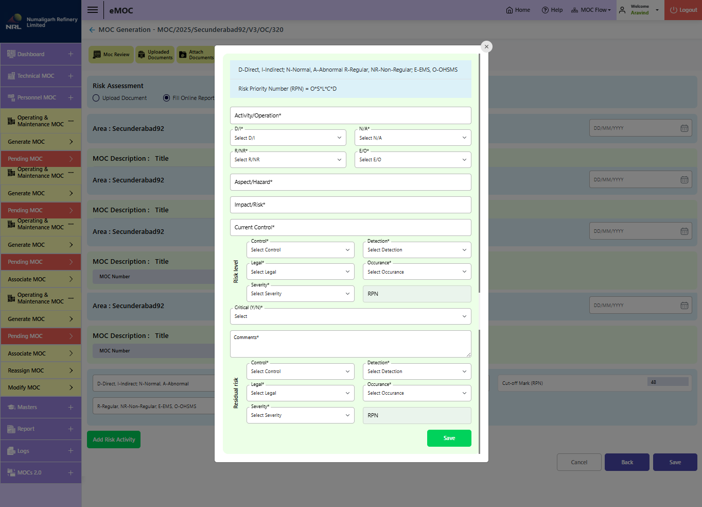702x507 pixels.
Task: Open the Uploaded Documents tab
Action: click(x=155, y=55)
